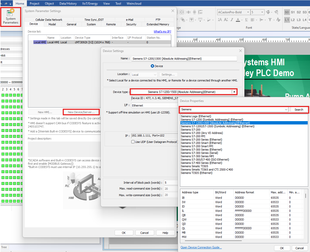The width and height of the screenshot is (310, 252).
Task: Open the IIoT/Energy ribbon tab
Action: [x=90, y=3]
